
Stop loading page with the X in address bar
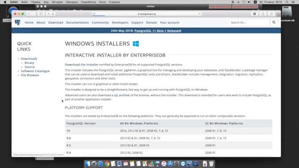[x=199, y=14]
